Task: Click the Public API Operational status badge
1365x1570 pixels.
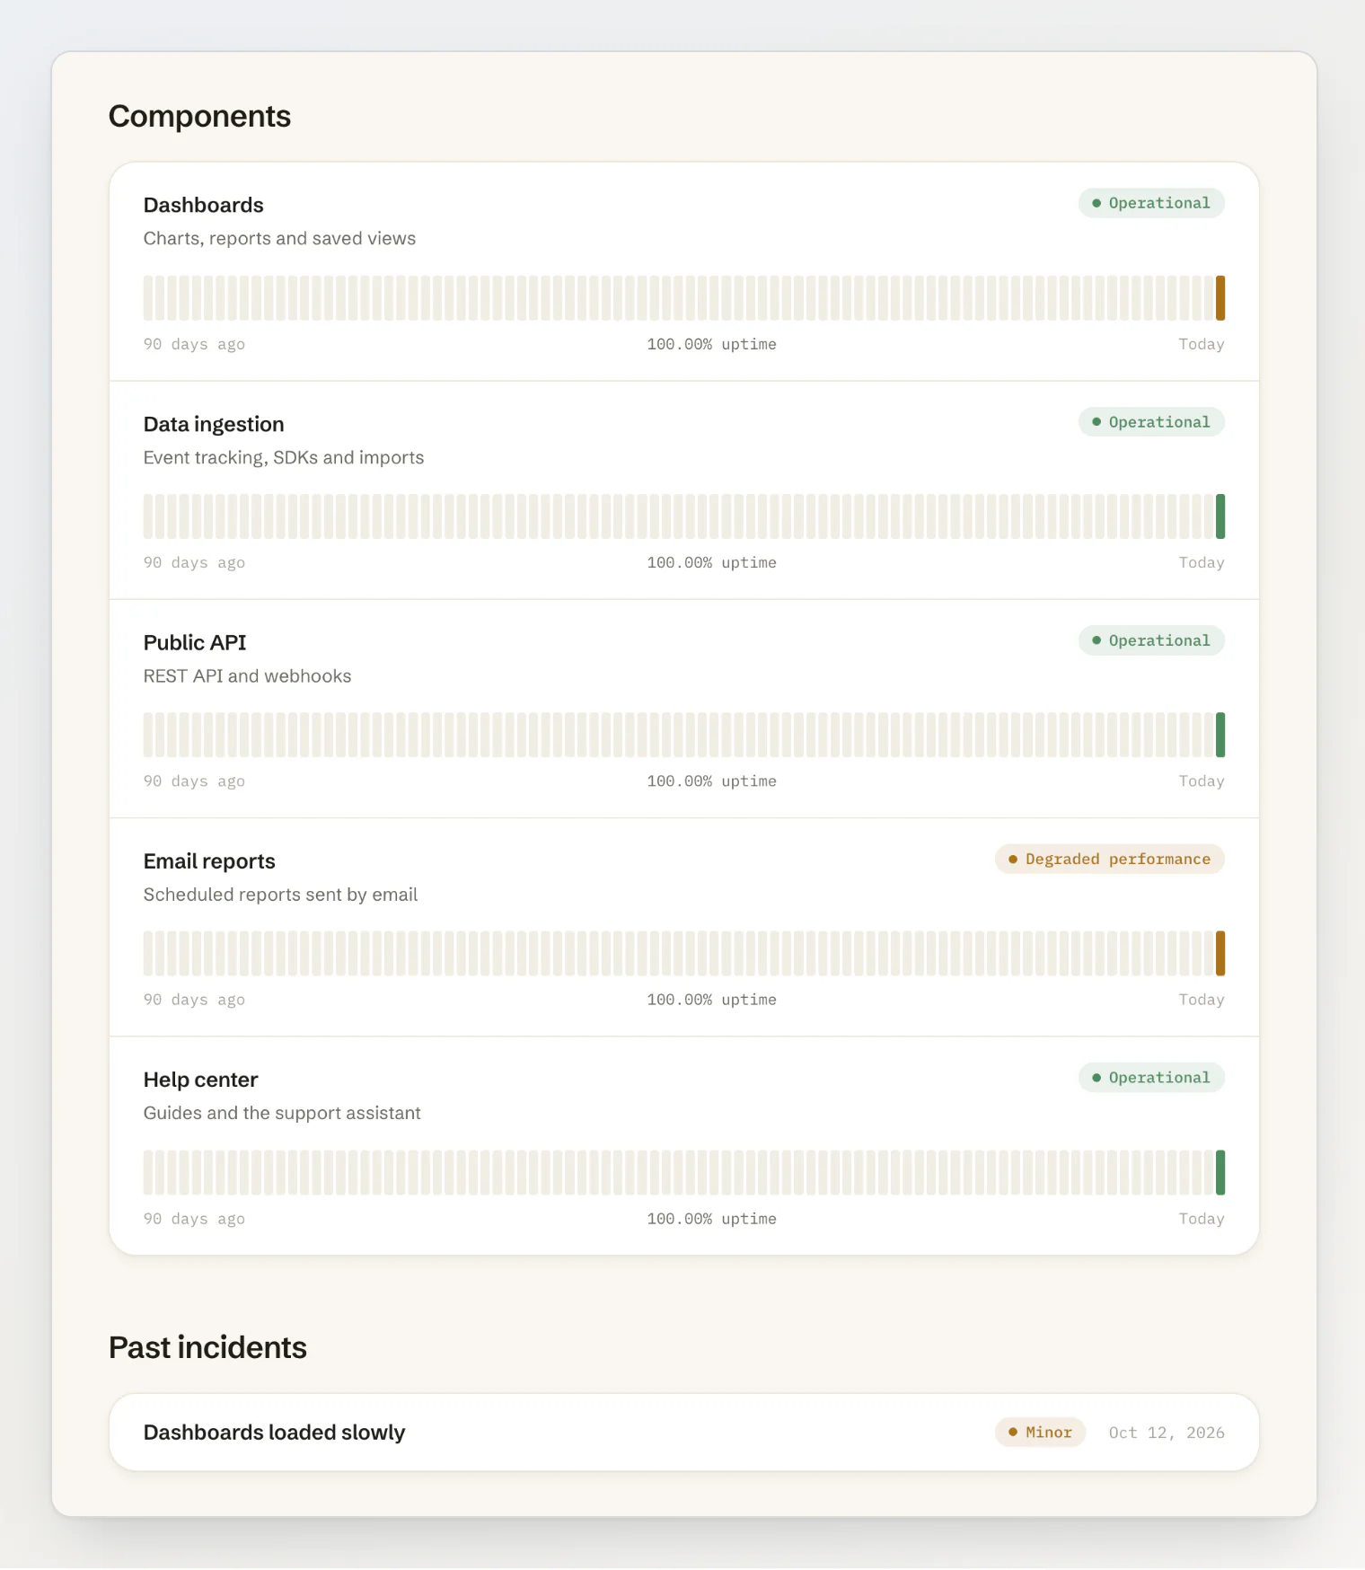Action: [x=1151, y=640]
